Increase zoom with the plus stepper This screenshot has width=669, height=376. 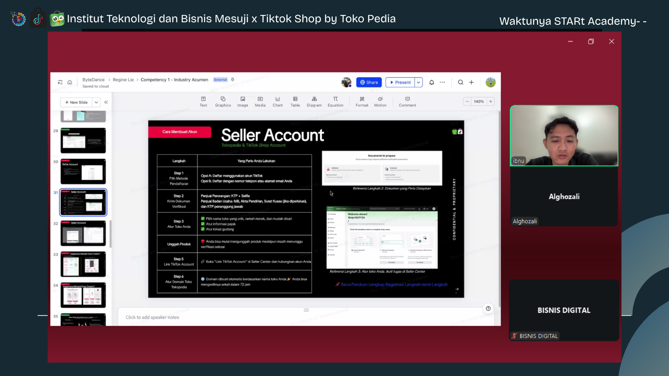coord(491,102)
